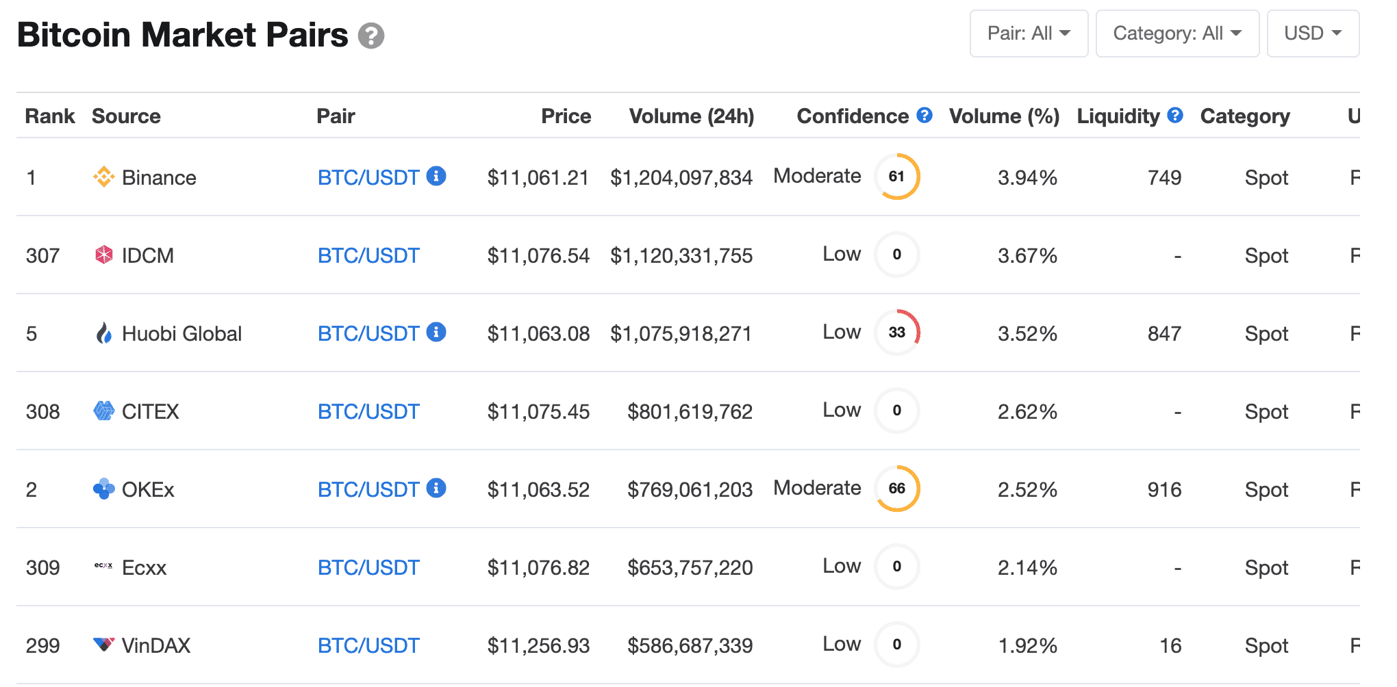
Task: Click the Ecxx exchange logo
Action: (103, 566)
